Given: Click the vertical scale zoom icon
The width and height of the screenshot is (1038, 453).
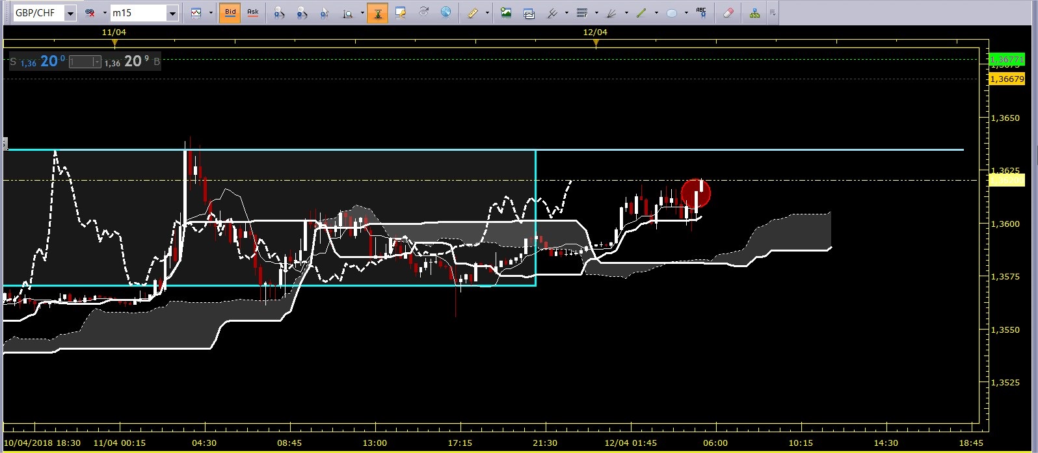Looking at the screenshot, I should pos(349,12).
